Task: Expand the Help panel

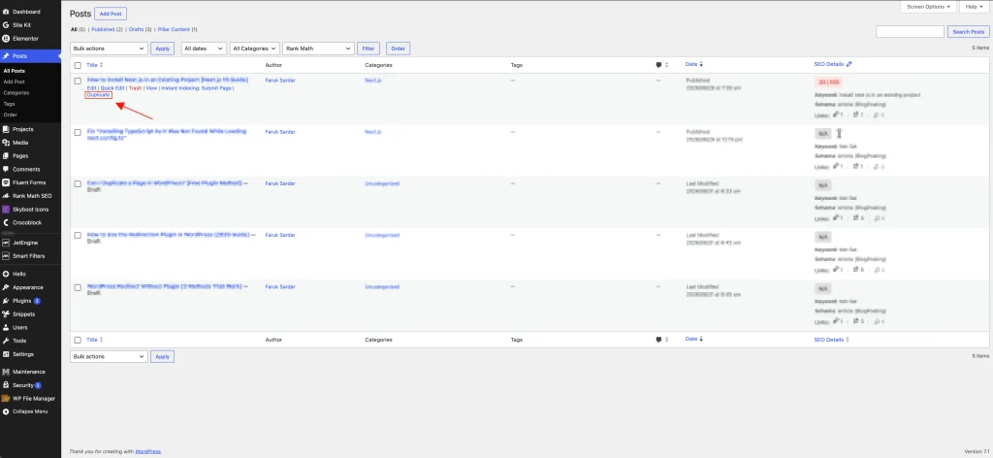Action: [x=974, y=7]
